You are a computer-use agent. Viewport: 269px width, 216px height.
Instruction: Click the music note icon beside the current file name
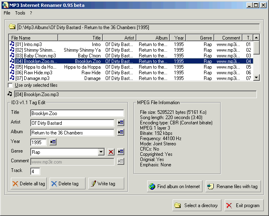click(x=10, y=94)
